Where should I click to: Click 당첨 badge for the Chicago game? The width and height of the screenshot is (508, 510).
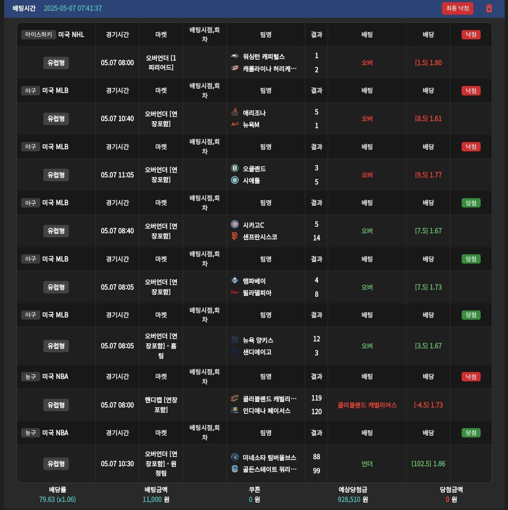(x=471, y=203)
